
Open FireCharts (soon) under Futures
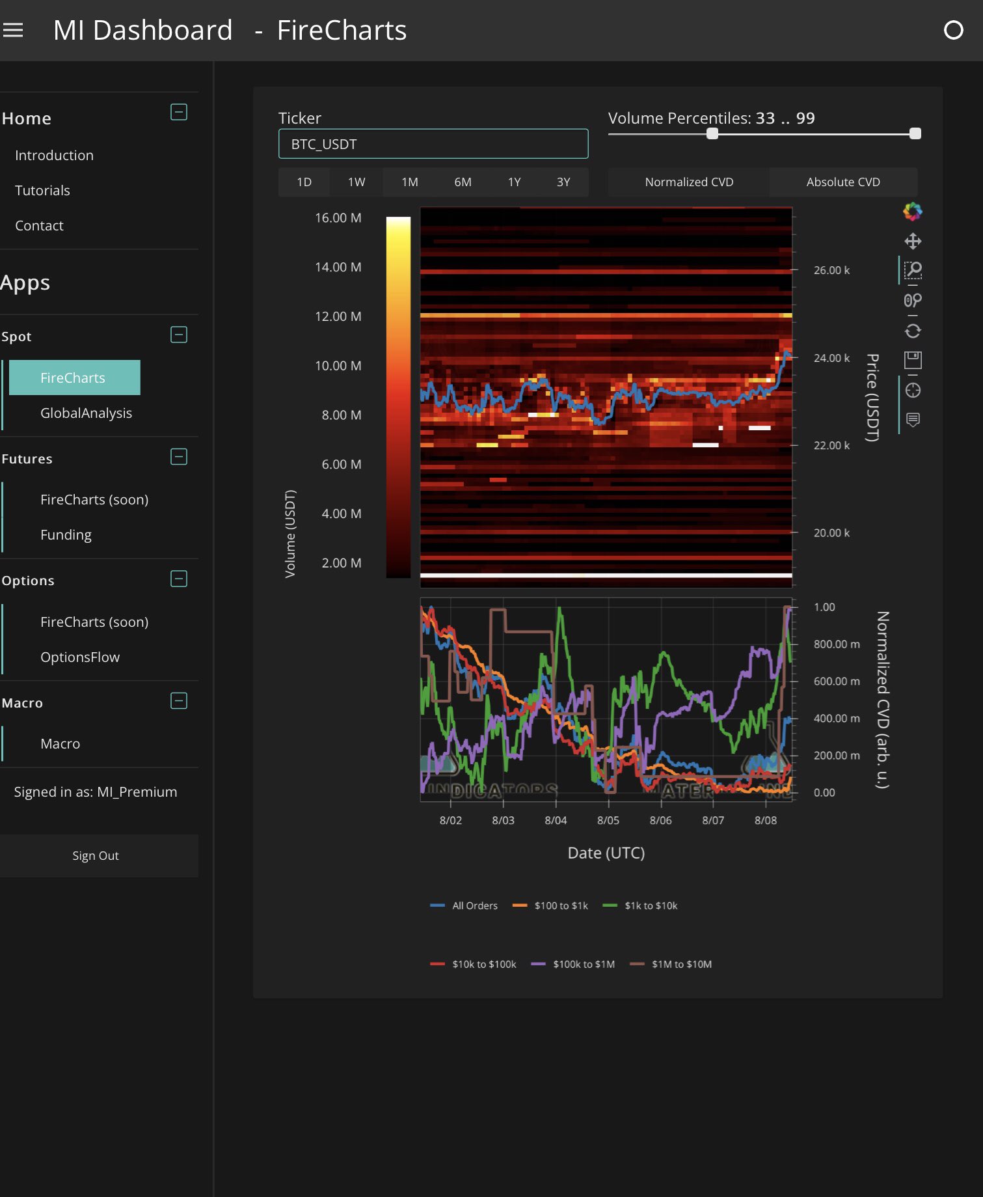(94, 500)
